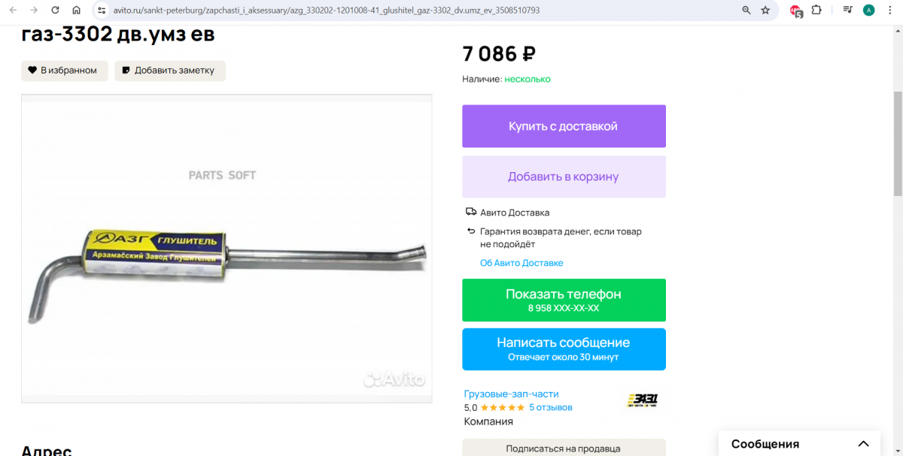Click Написать сообщение button
The image size is (903, 456).
point(564,349)
